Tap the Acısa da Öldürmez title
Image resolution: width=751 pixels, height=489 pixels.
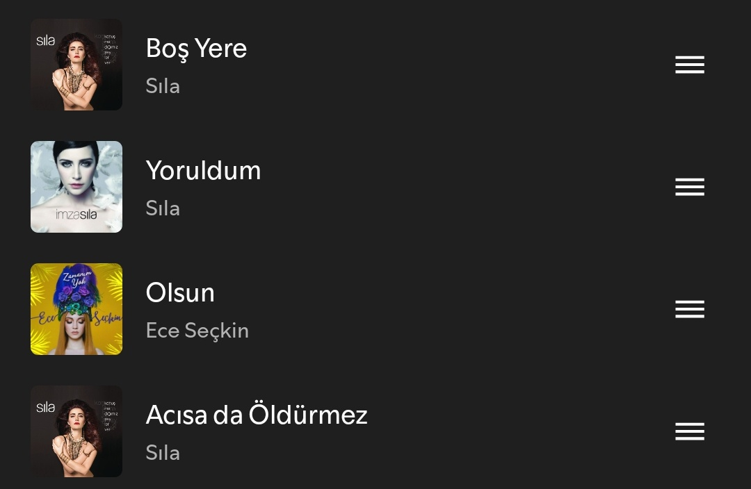coord(256,415)
